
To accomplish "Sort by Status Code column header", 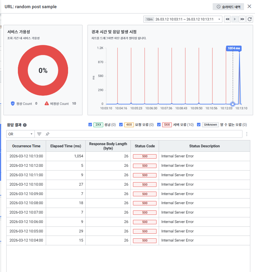I will point(145,146).
